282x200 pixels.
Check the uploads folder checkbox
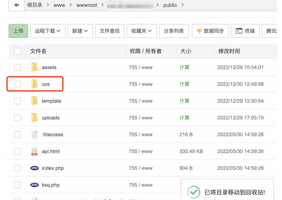[17, 118]
